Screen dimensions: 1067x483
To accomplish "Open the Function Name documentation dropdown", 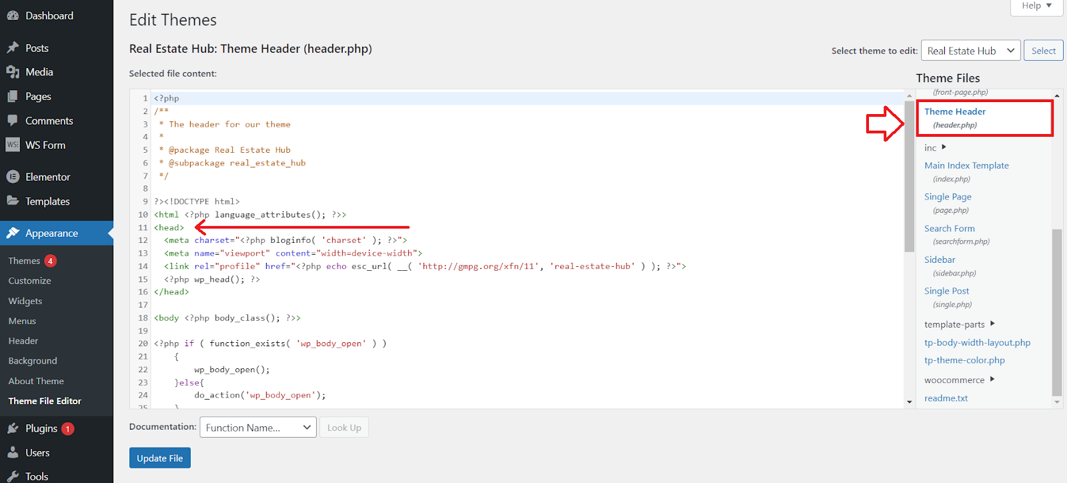I will pyautogui.click(x=258, y=428).
